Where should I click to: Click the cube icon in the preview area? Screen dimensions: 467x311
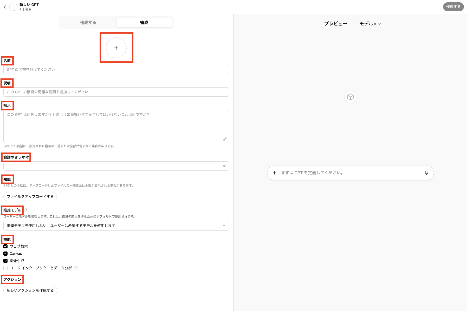[x=350, y=97]
